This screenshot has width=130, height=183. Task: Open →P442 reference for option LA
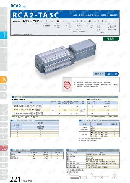click(46, 156)
